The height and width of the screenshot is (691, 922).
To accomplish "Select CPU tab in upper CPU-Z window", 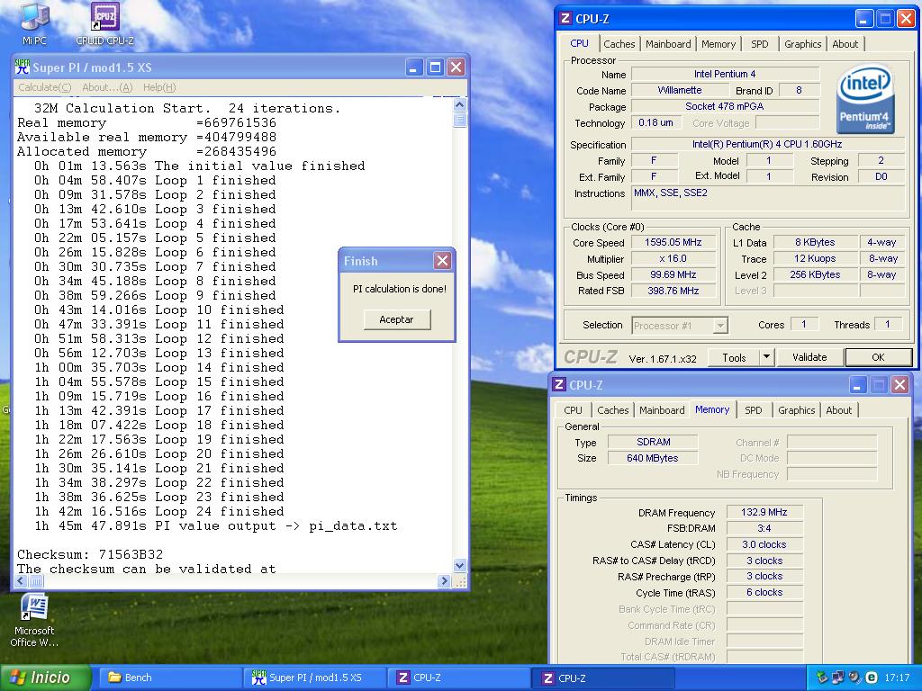I will coord(579,43).
